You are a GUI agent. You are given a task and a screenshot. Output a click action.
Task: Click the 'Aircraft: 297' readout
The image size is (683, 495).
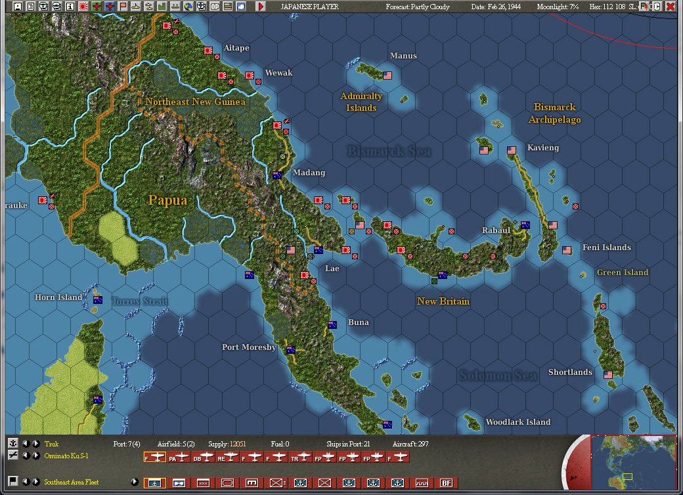410,444
